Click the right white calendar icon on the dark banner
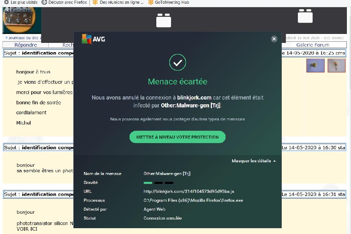 (x=305, y=16)
